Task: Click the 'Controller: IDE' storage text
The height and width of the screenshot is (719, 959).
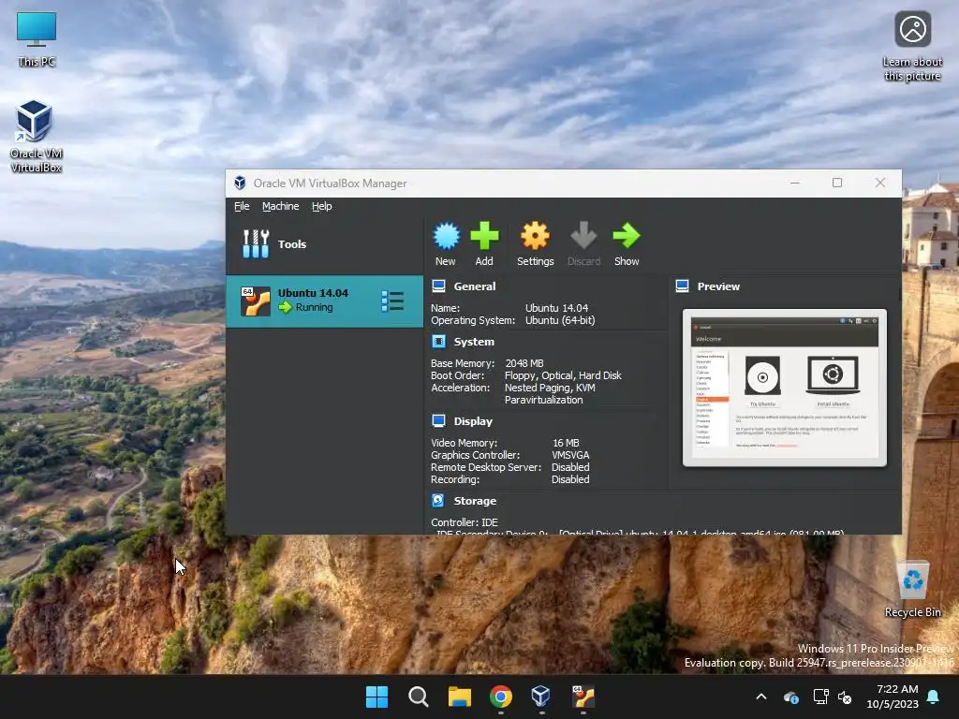Action: [x=465, y=522]
